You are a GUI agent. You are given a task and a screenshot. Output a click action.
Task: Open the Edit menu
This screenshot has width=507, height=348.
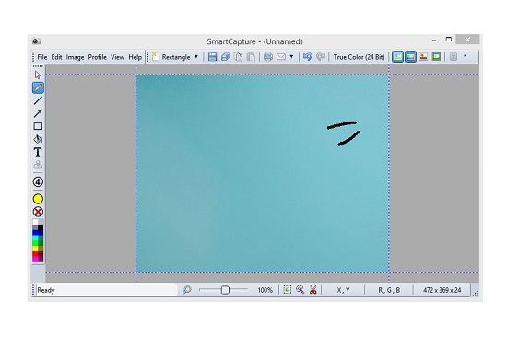pos(56,57)
